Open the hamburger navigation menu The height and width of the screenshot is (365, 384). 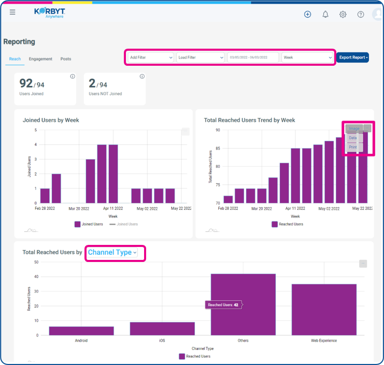point(12,12)
